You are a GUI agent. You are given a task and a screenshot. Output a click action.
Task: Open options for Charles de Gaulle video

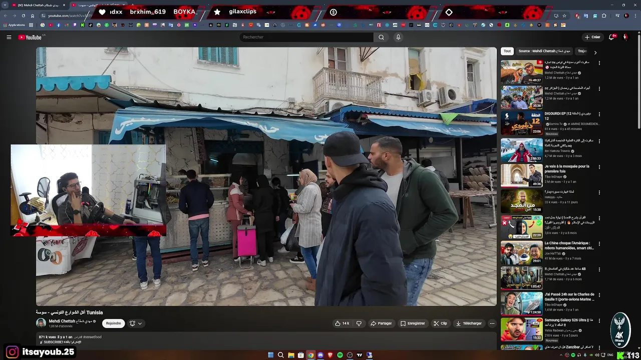point(599,295)
